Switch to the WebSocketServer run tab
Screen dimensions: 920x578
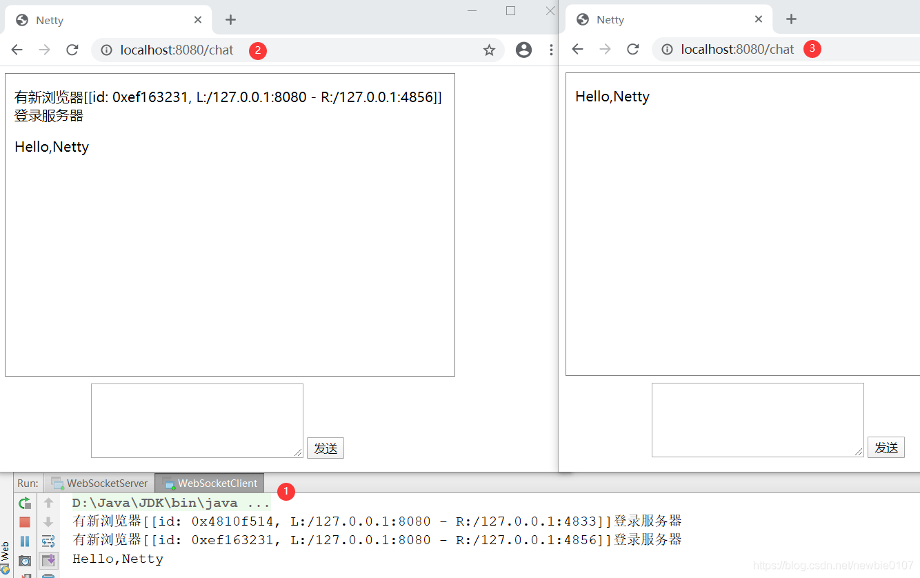click(99, 483)
